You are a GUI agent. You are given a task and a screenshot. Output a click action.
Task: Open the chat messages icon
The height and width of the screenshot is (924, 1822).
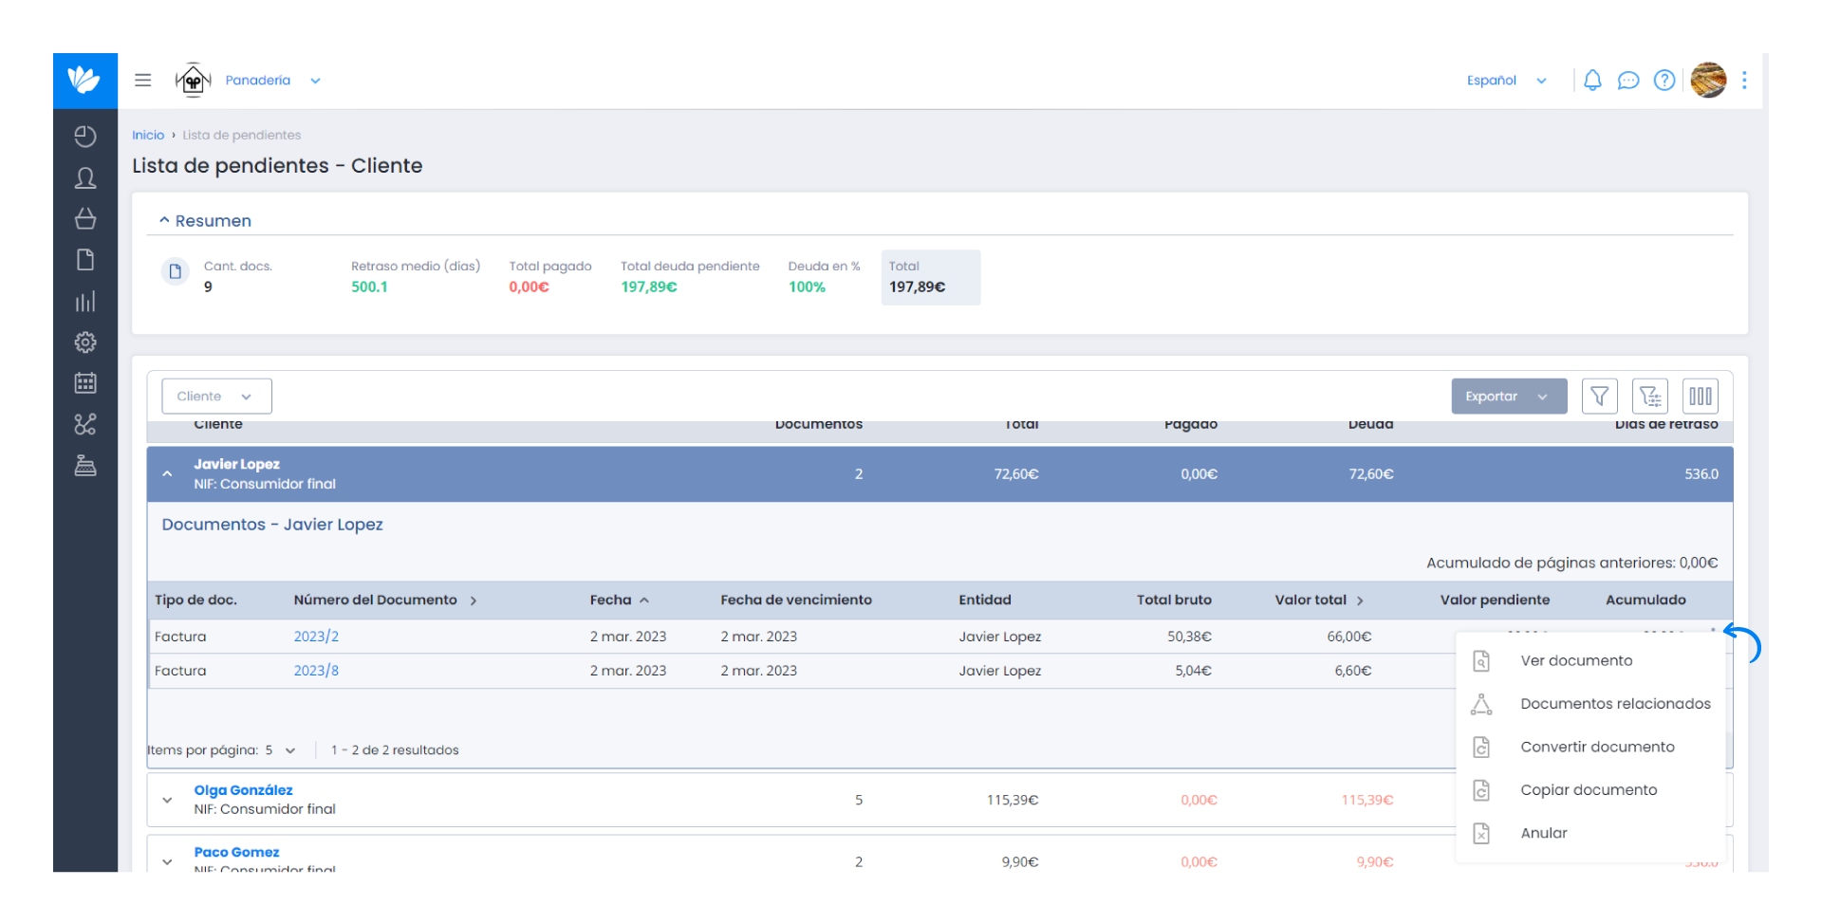click(x=1628, y=81)
